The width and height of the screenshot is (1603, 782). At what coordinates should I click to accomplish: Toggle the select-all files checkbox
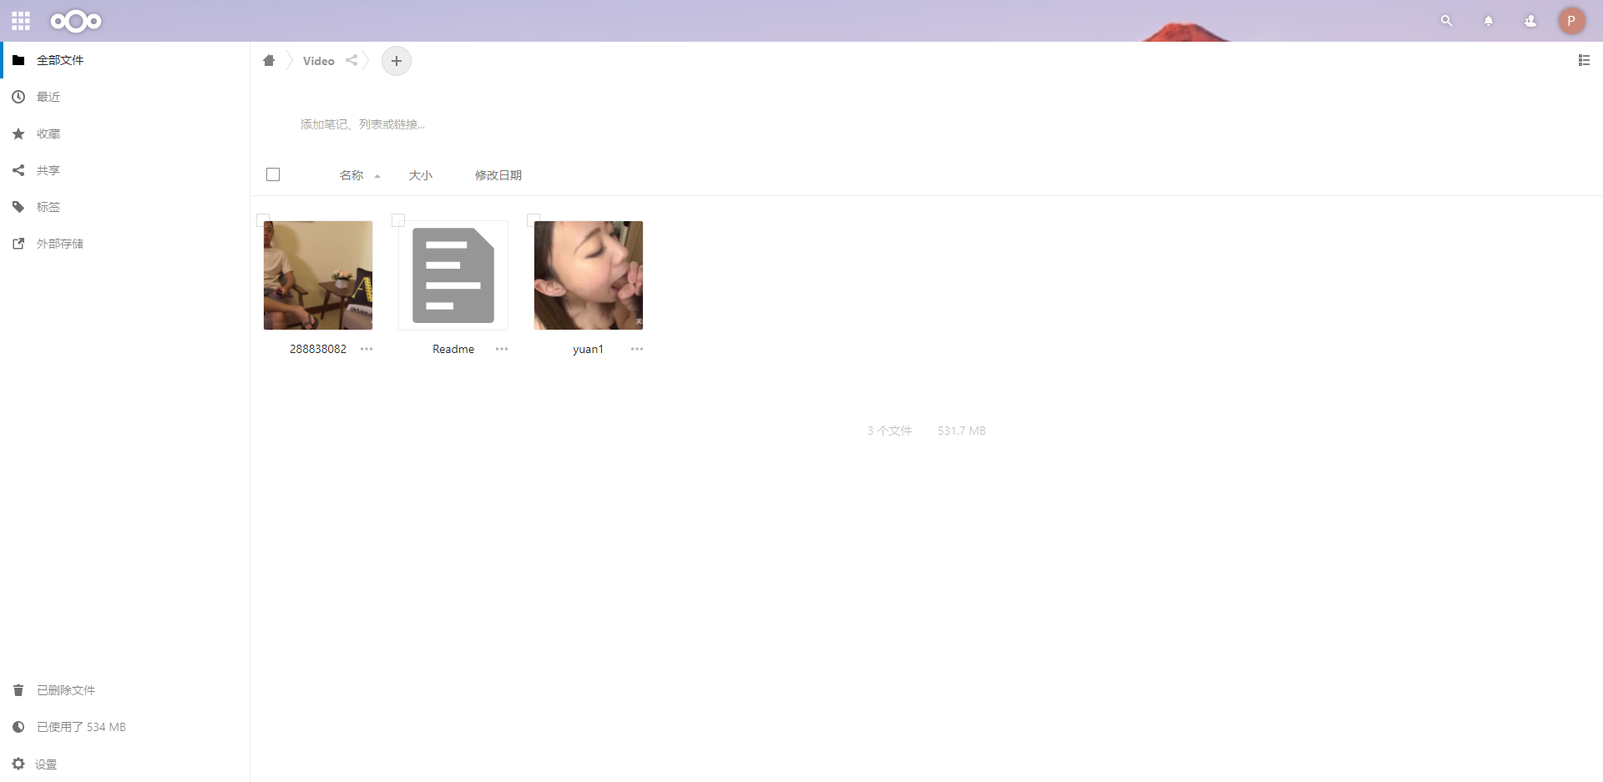click(x=273, y=174)
